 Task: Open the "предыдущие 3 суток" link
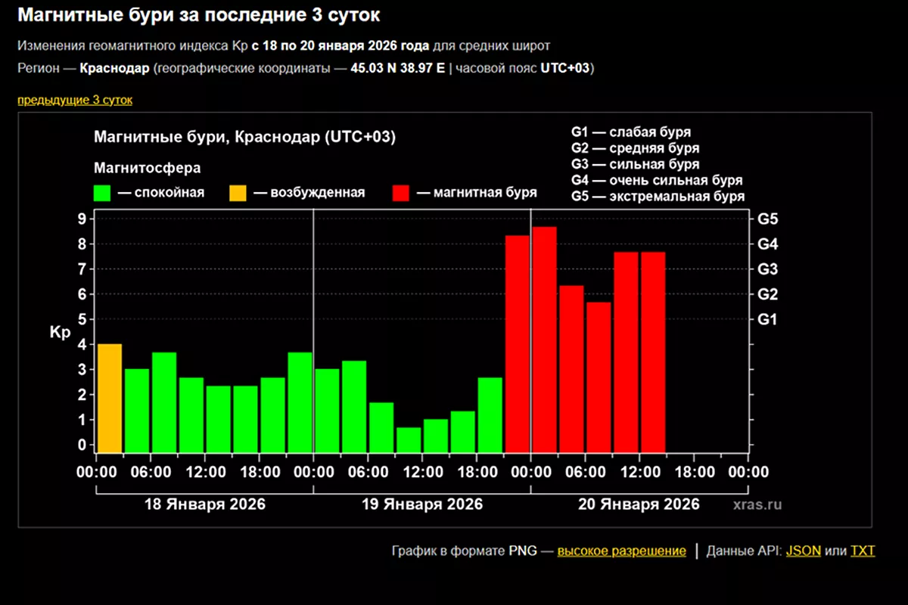[75, 100]
